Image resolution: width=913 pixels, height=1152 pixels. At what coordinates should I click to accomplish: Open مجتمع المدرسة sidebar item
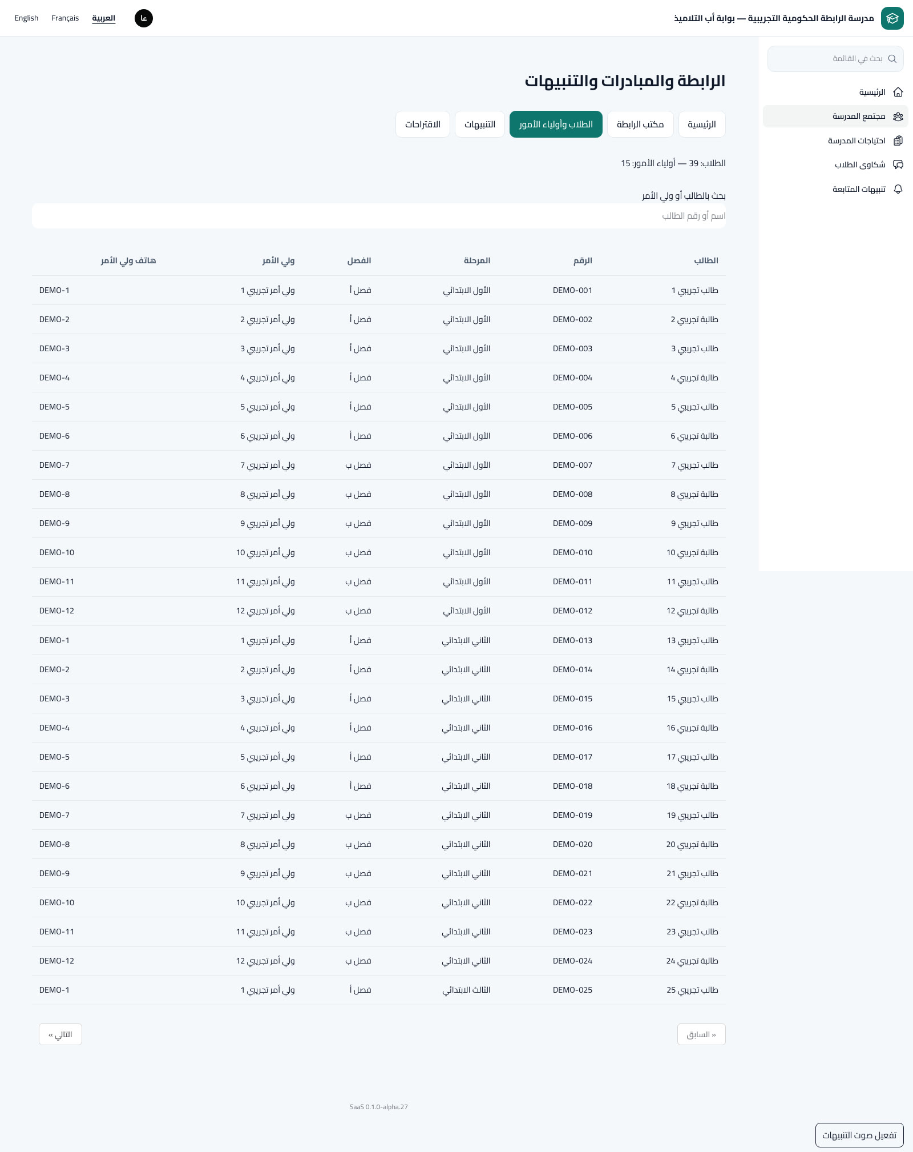(x=835, y=117)
